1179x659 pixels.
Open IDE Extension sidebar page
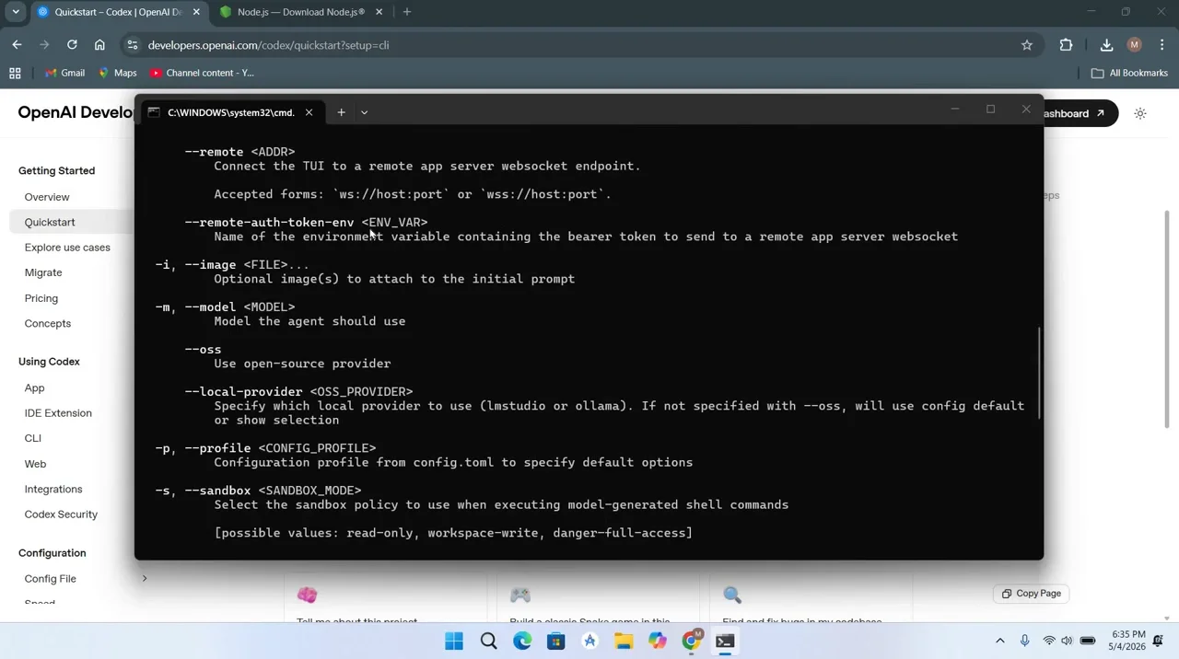58,413
